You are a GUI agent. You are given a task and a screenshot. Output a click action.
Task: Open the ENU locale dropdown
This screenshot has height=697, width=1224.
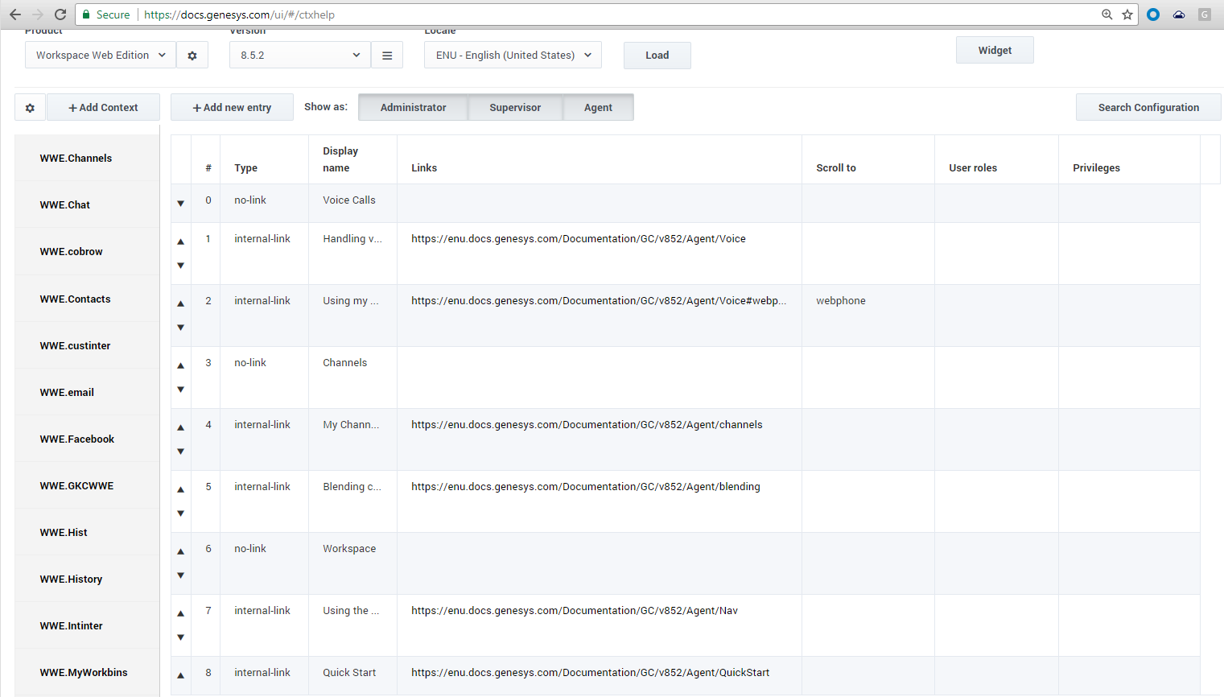(513, 56)
